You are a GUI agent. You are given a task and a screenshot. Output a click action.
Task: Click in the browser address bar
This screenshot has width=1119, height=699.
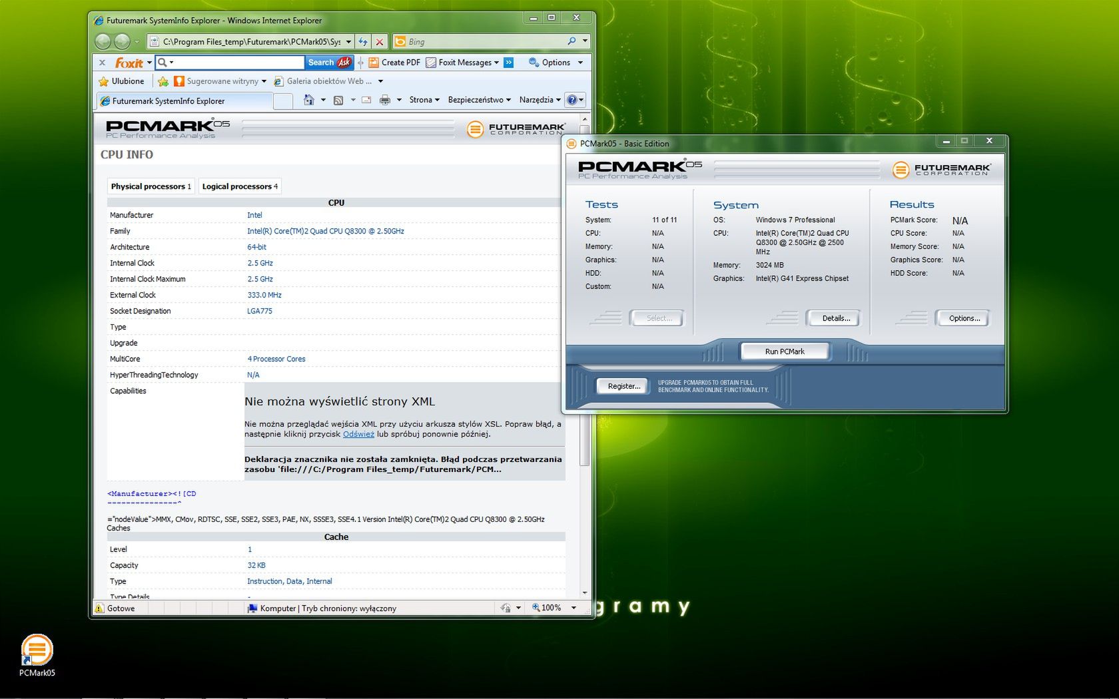250,42
